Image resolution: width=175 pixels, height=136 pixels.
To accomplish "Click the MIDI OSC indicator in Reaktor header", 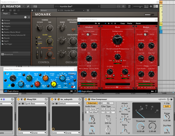I will click(x=129, y=6).
